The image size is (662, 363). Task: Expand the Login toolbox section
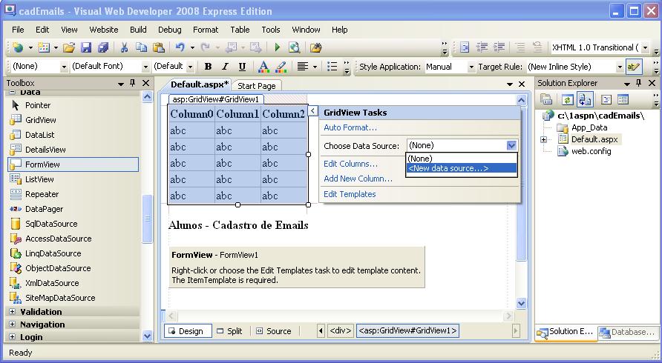(12, 337)
